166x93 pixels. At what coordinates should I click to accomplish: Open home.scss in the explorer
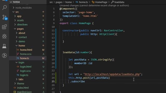[x=26, y=54]
